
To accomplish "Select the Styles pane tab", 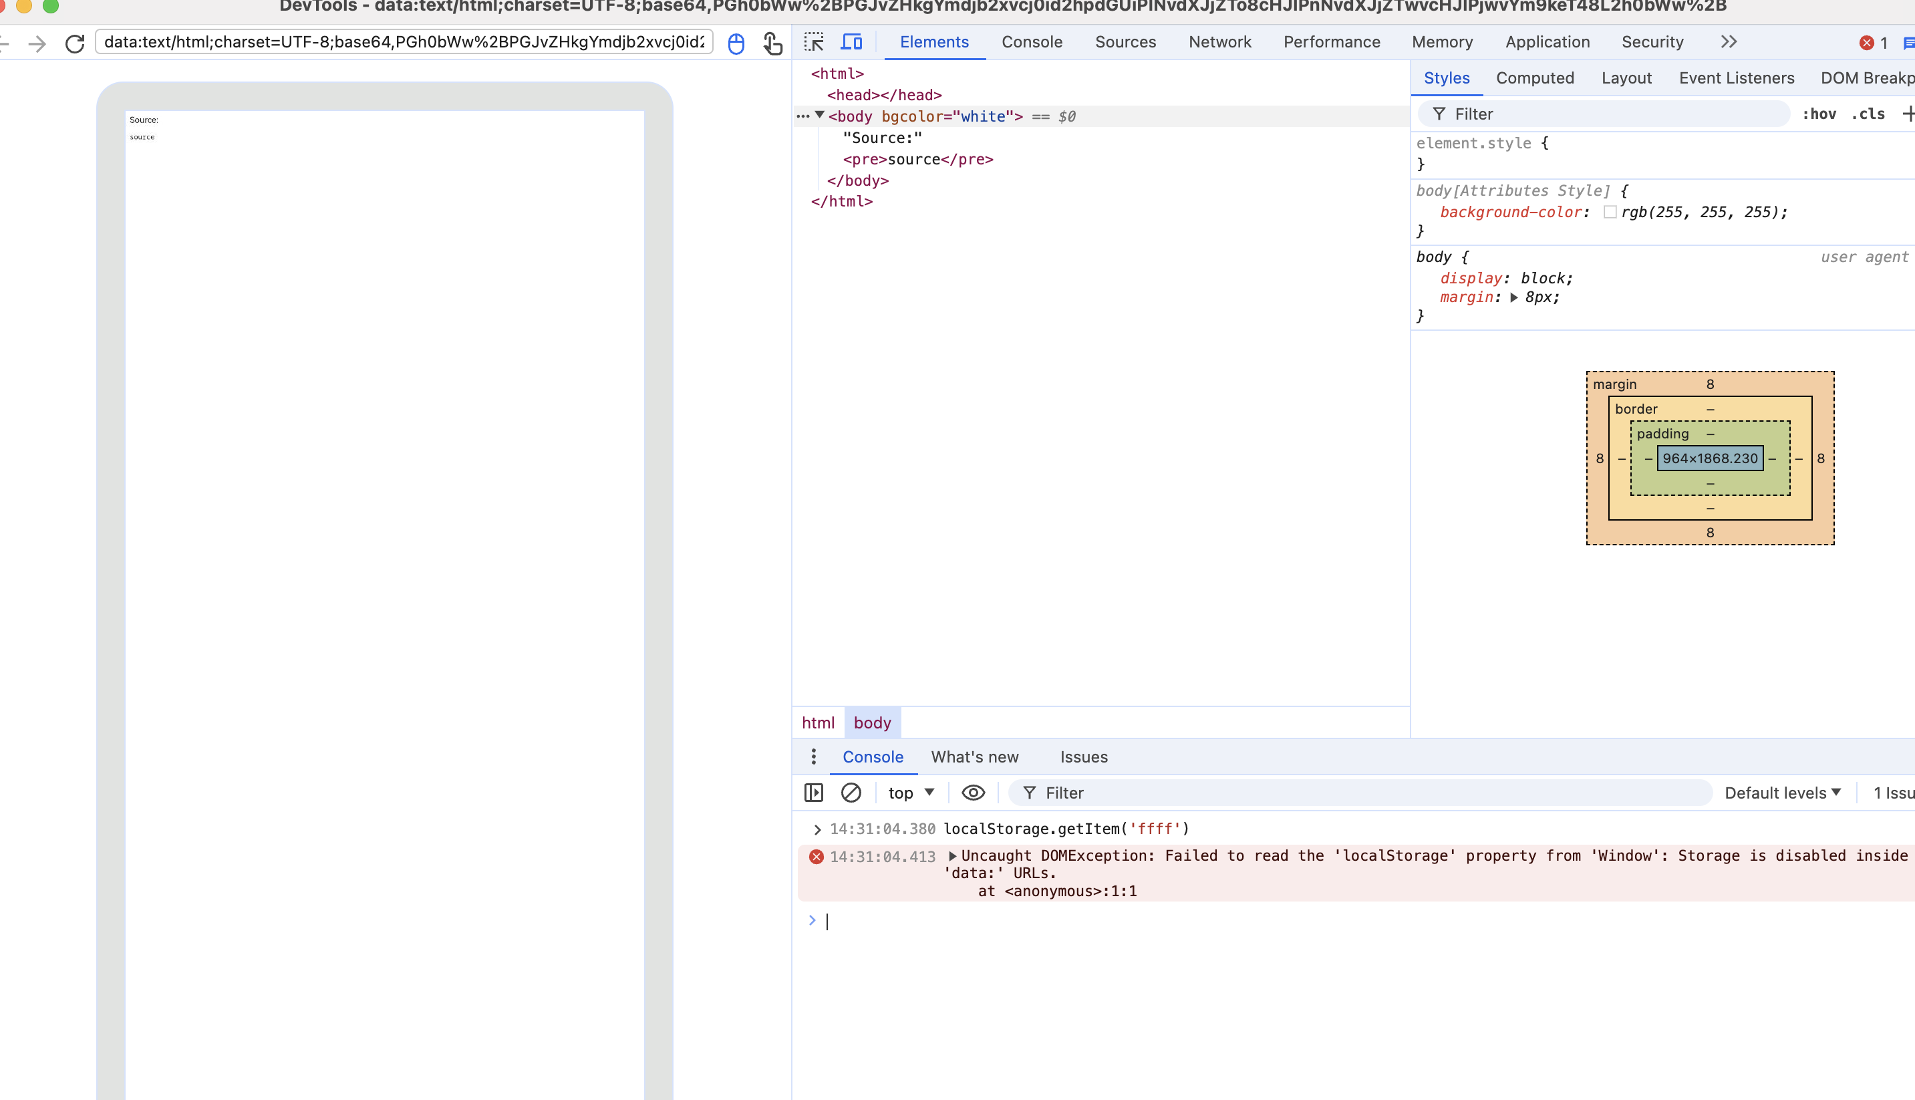I will pos(1446,78).
